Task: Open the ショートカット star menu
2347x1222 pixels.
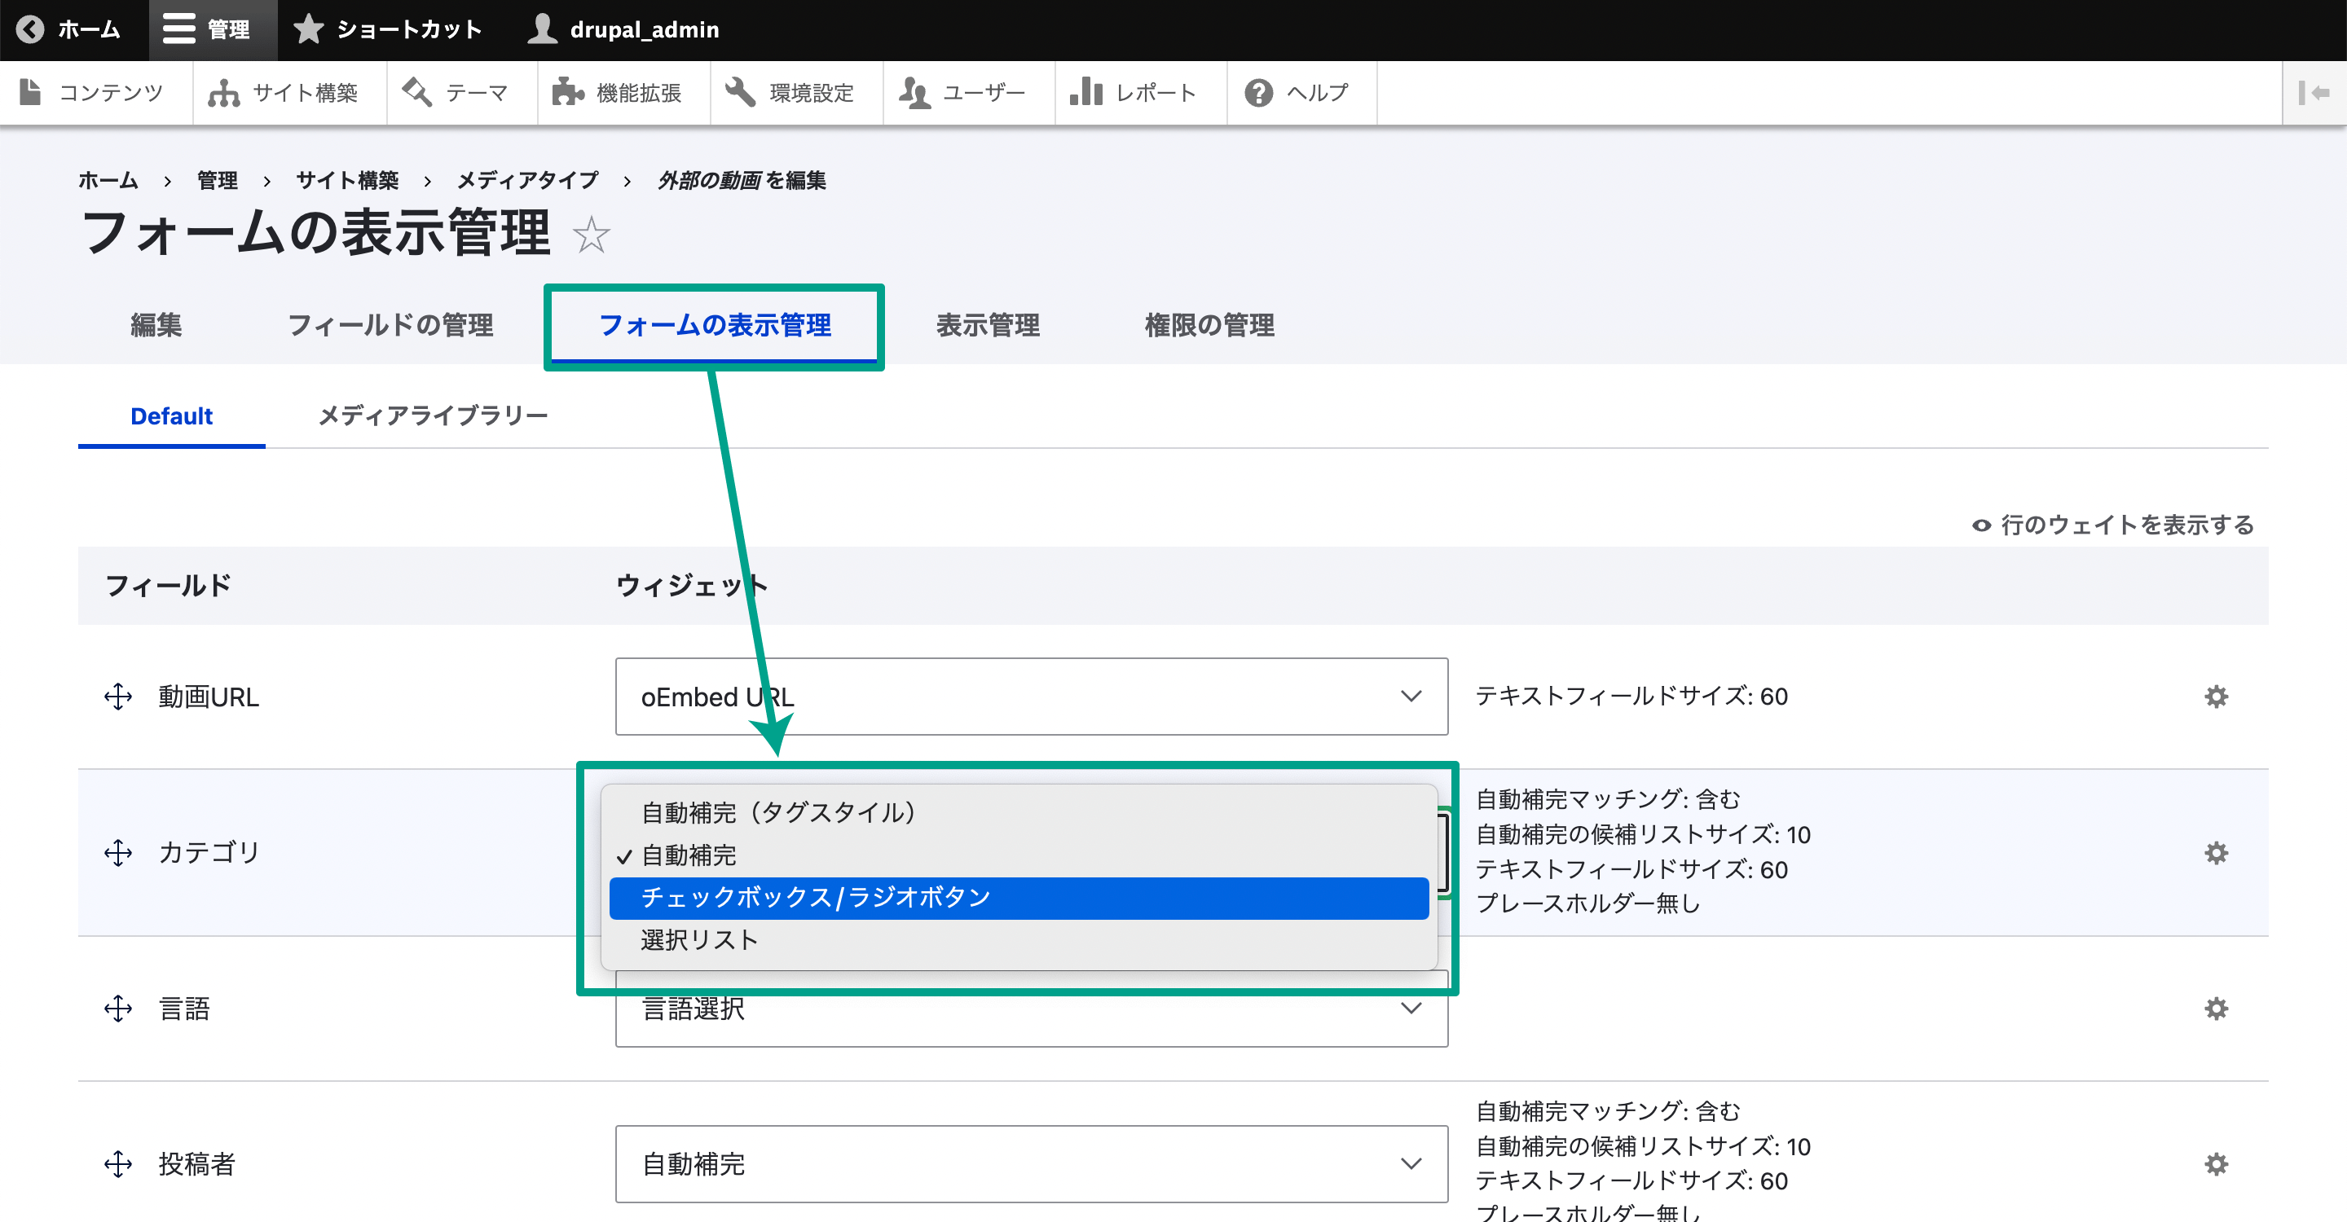Action: [388, 29]
